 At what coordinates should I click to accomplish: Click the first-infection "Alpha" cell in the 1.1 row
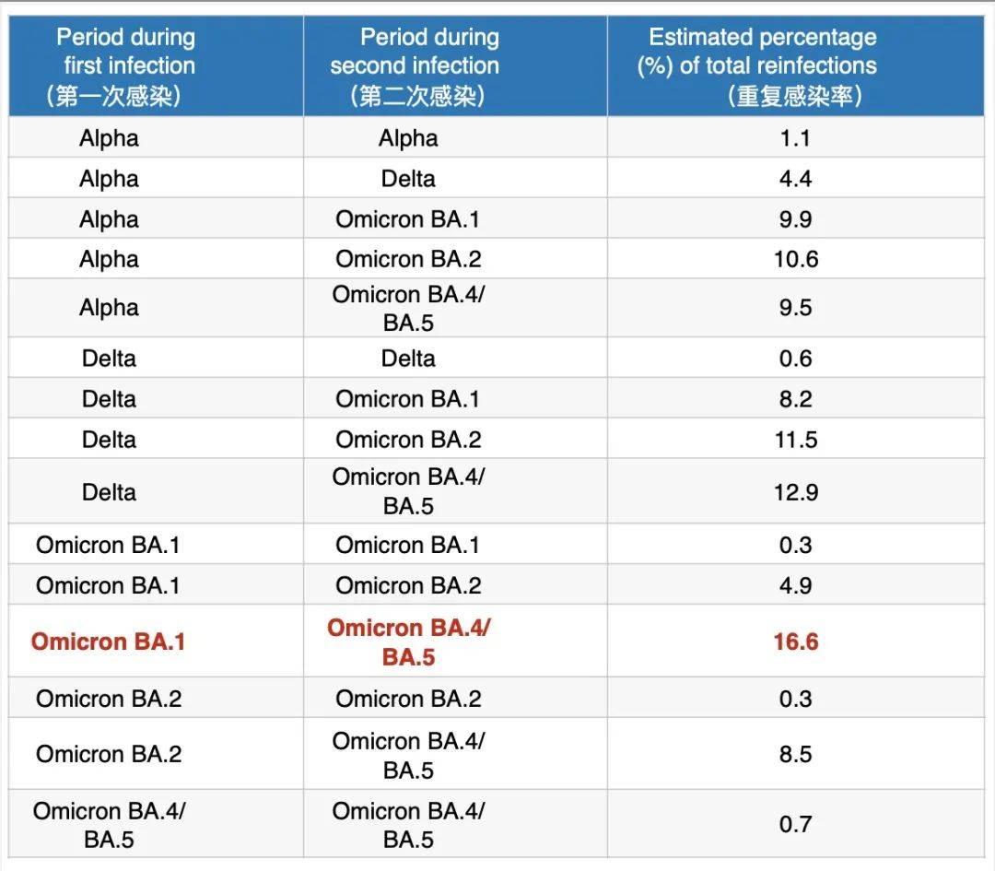coord(109,138)
